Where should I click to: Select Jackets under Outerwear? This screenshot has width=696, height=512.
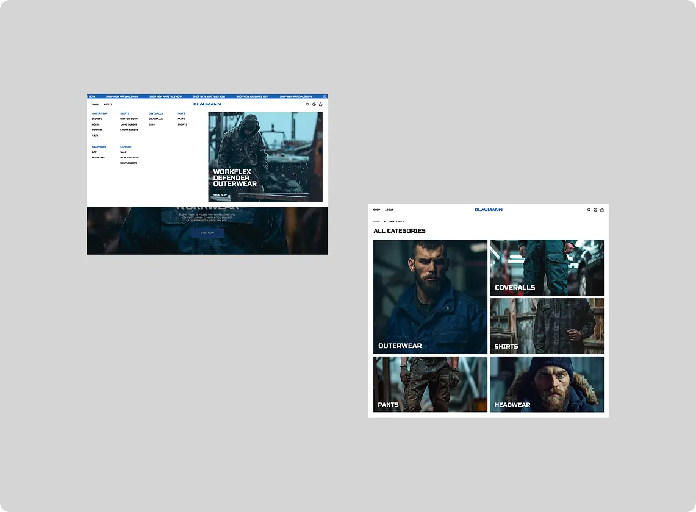click(97, 119)
